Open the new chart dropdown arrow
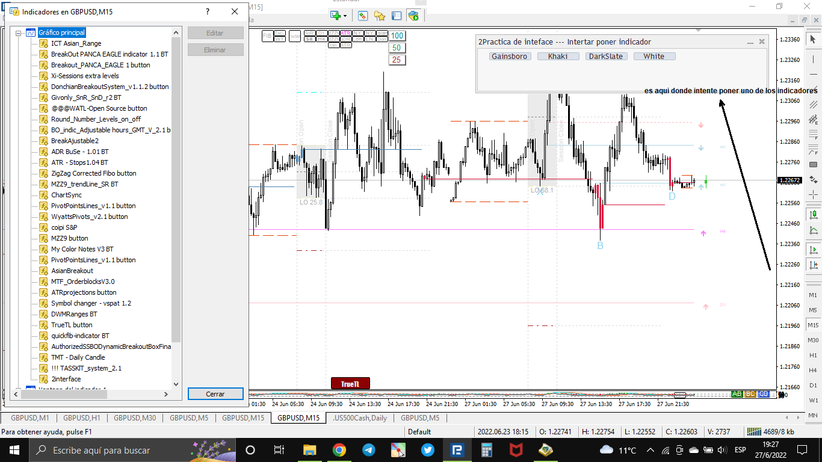 point(345,16)
